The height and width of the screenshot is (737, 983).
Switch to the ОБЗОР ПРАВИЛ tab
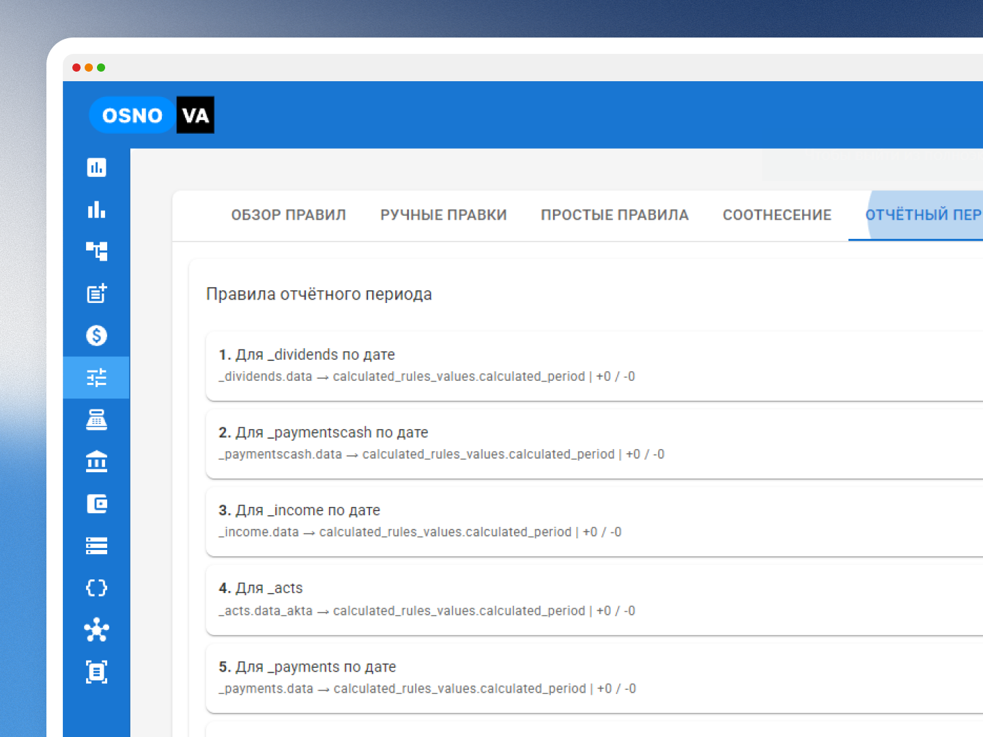point(288,215)
